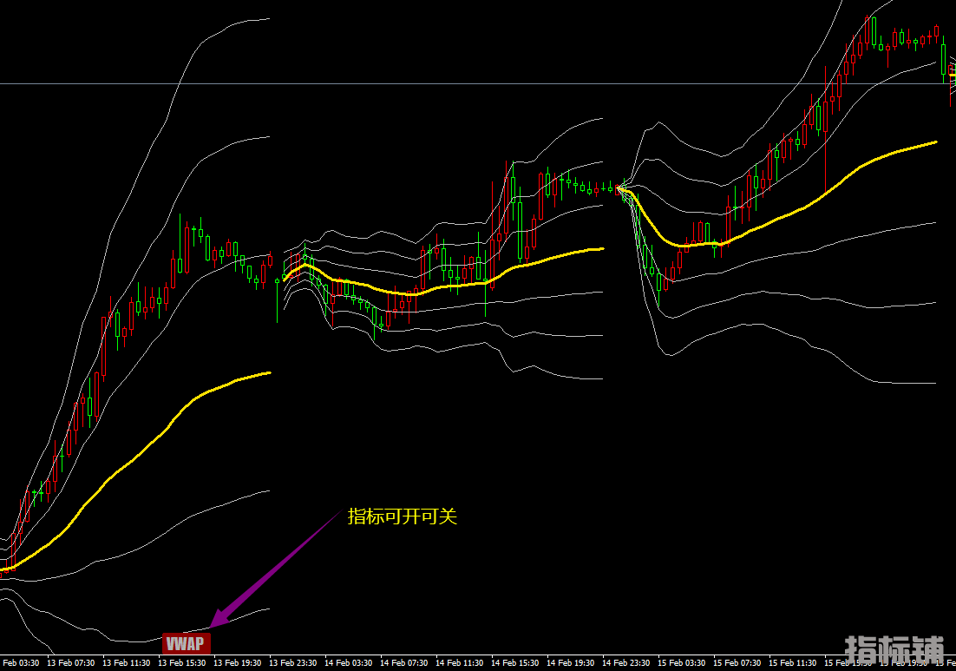Click the '13 Feb 07:30' time axis label
Viewport: 956px width, 671px height.
coord(71,663)
